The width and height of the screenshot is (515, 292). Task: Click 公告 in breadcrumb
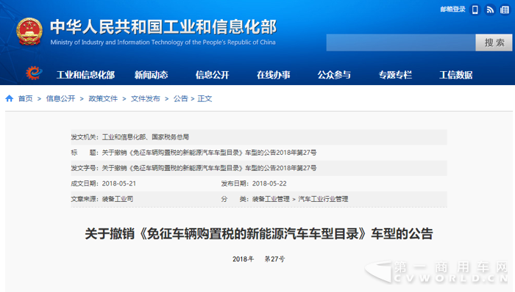(x=180, y=98)
